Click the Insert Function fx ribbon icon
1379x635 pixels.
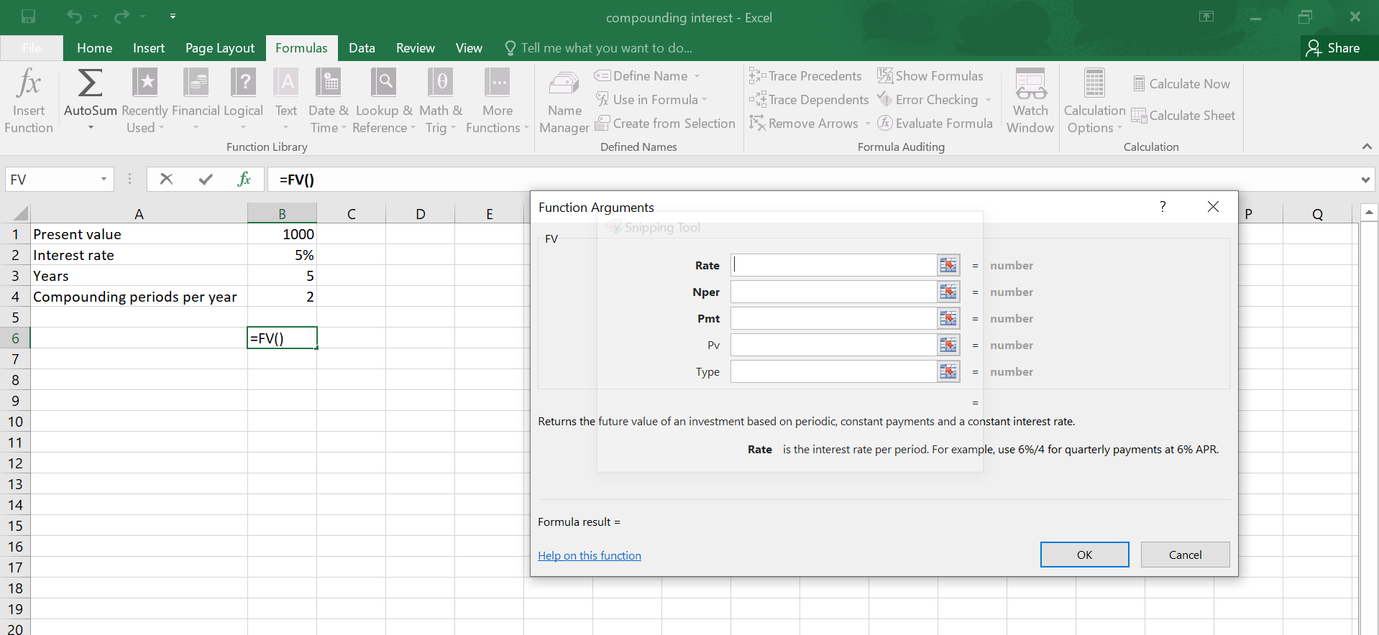(x=29, y=101)
